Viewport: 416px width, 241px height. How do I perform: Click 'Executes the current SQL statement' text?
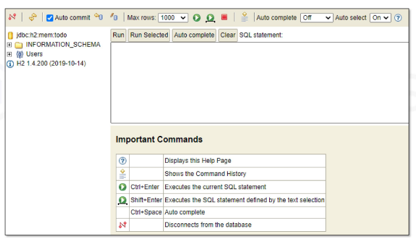(215, 187)
